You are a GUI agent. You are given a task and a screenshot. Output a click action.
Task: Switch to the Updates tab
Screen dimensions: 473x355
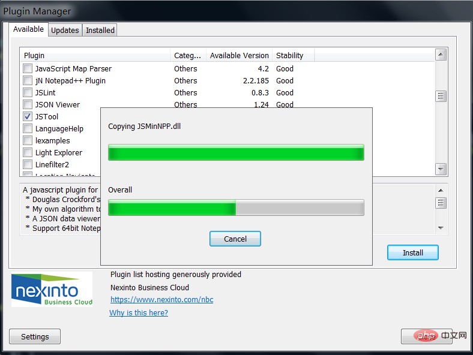pyautogui.click(x=64, y=30)
